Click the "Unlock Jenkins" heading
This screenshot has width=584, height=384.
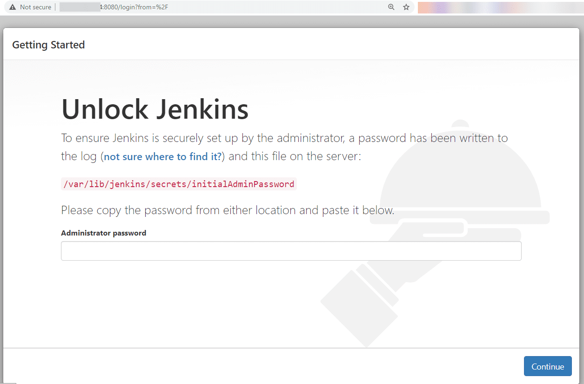pyautogui.click(x=154, y=109)
